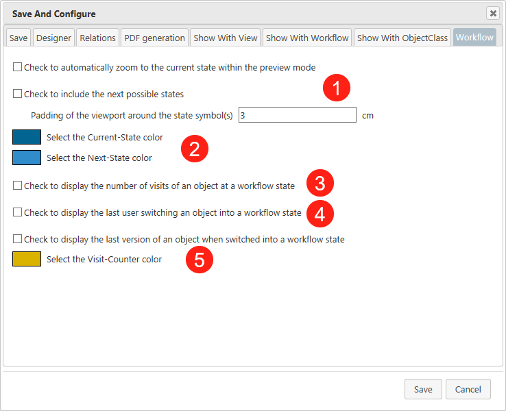This screenshot has height=411, width=506.
Task: Choose the Visit-Counter color swatch
Action: pyautogui.click(x=27, y=259)
